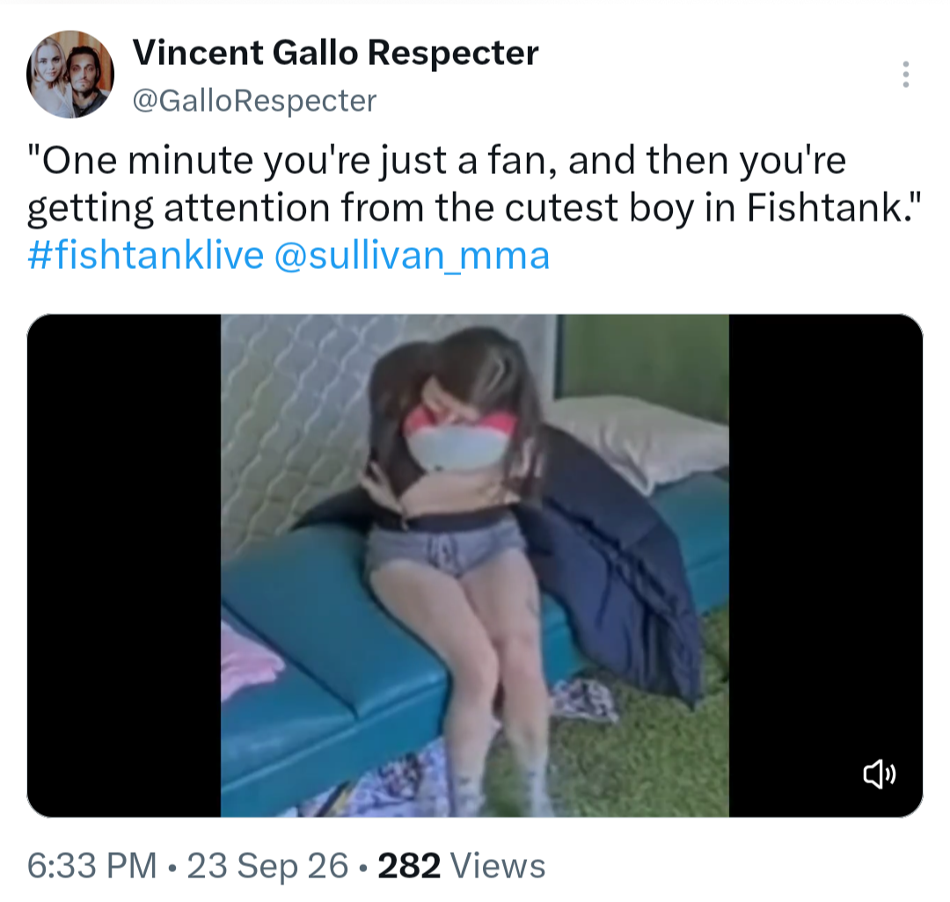Select the quoted tweet text's first line
The height and width of the screenshot is (902, 950).
click(x=436, y=160)
